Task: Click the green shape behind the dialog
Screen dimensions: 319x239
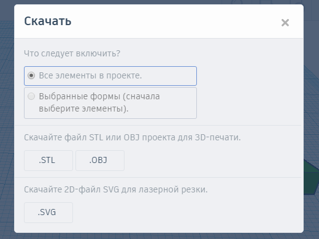Action: [311, 178]
